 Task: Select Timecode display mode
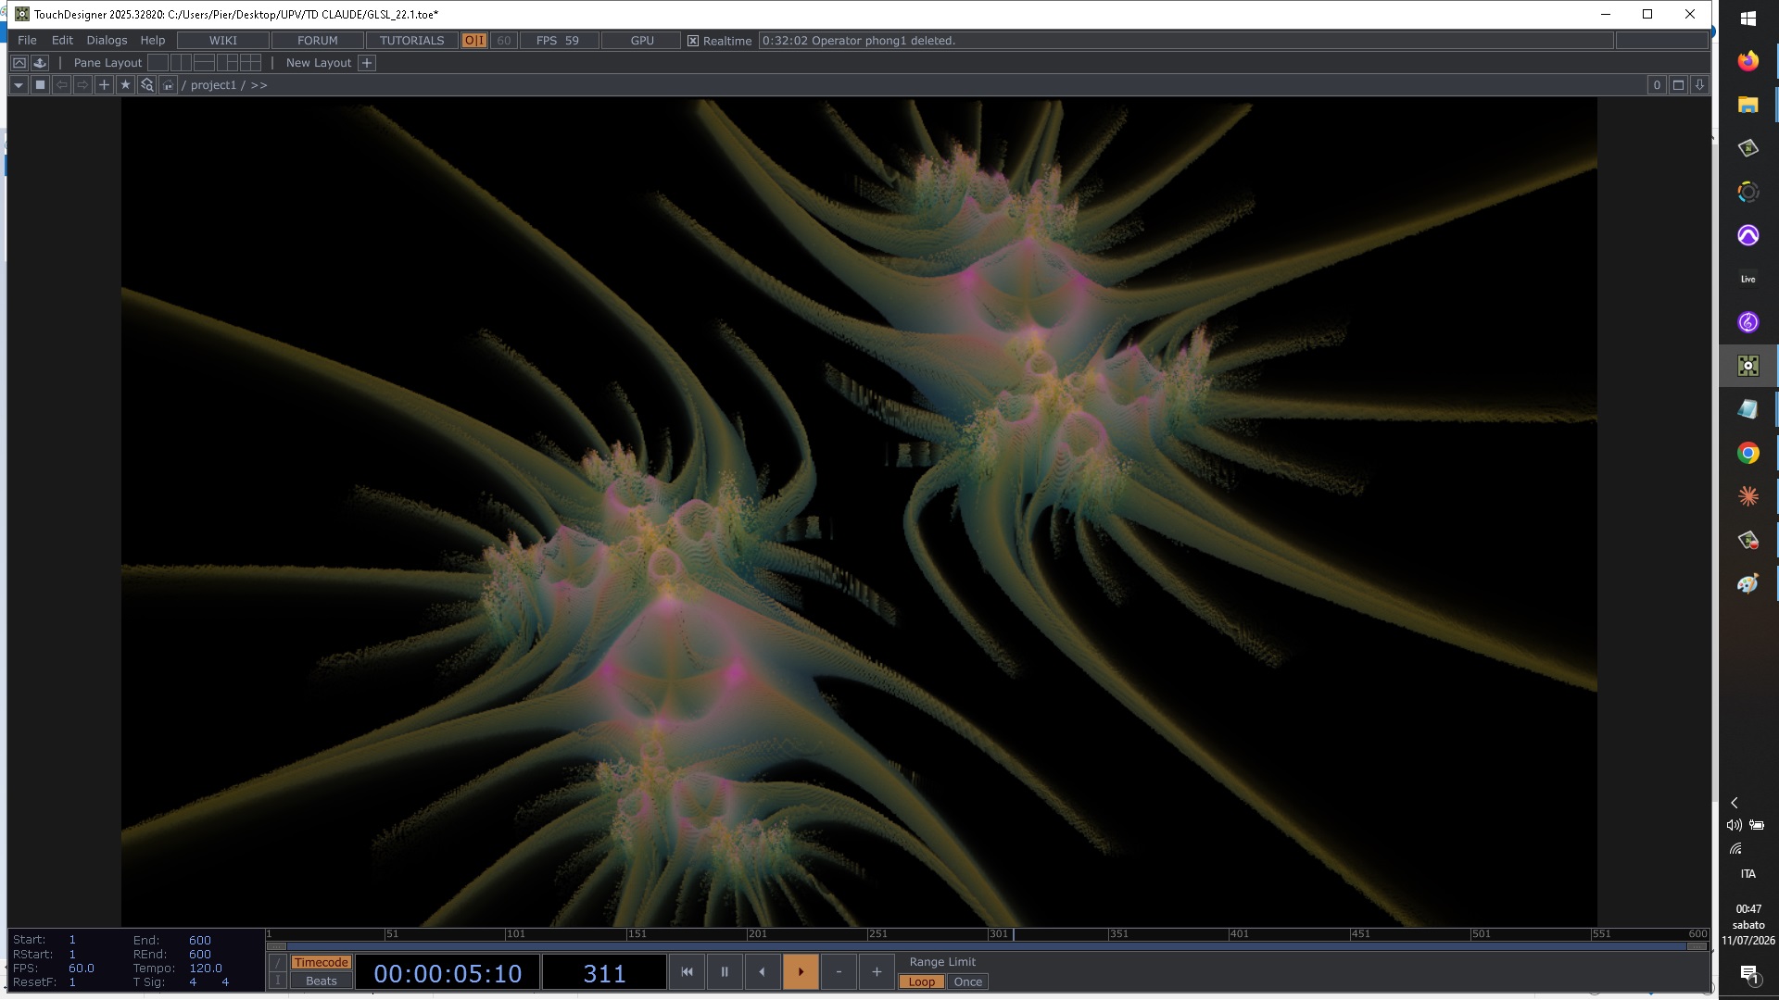(321, 963)
